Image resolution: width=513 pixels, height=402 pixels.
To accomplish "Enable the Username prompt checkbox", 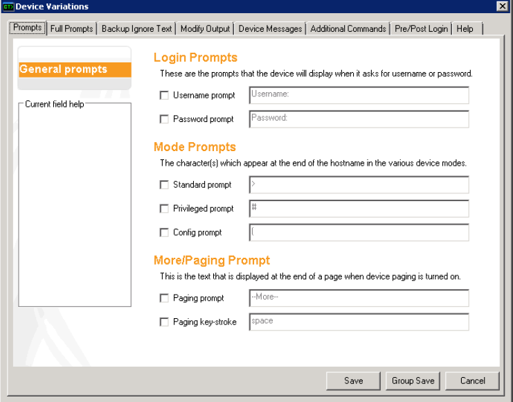I will click(x=164, y=96).
